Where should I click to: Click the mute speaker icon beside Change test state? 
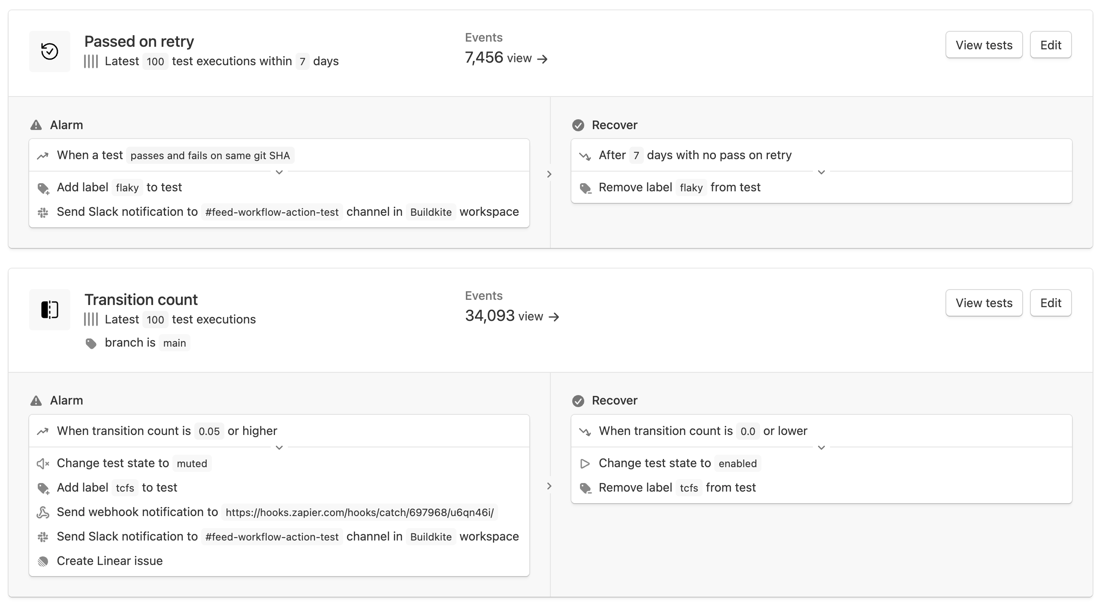(x=43, y=463)
